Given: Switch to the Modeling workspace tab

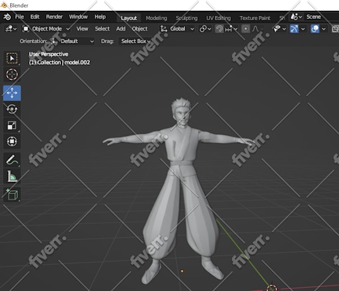Looking at the screenshot, I should [x=157, y=18].
